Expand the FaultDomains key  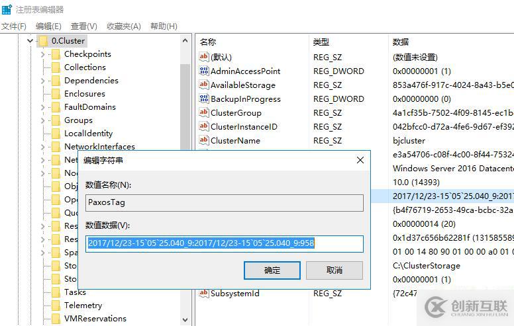(x=42, y=107)
